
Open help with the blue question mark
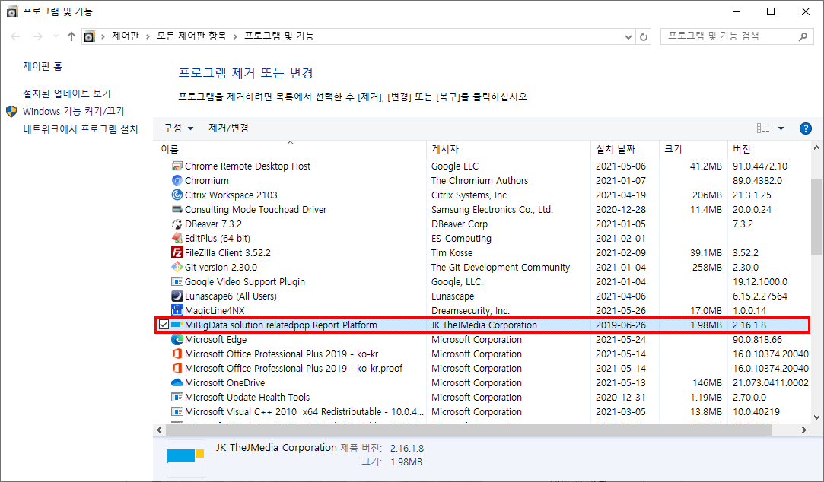[x=805, y=128]
